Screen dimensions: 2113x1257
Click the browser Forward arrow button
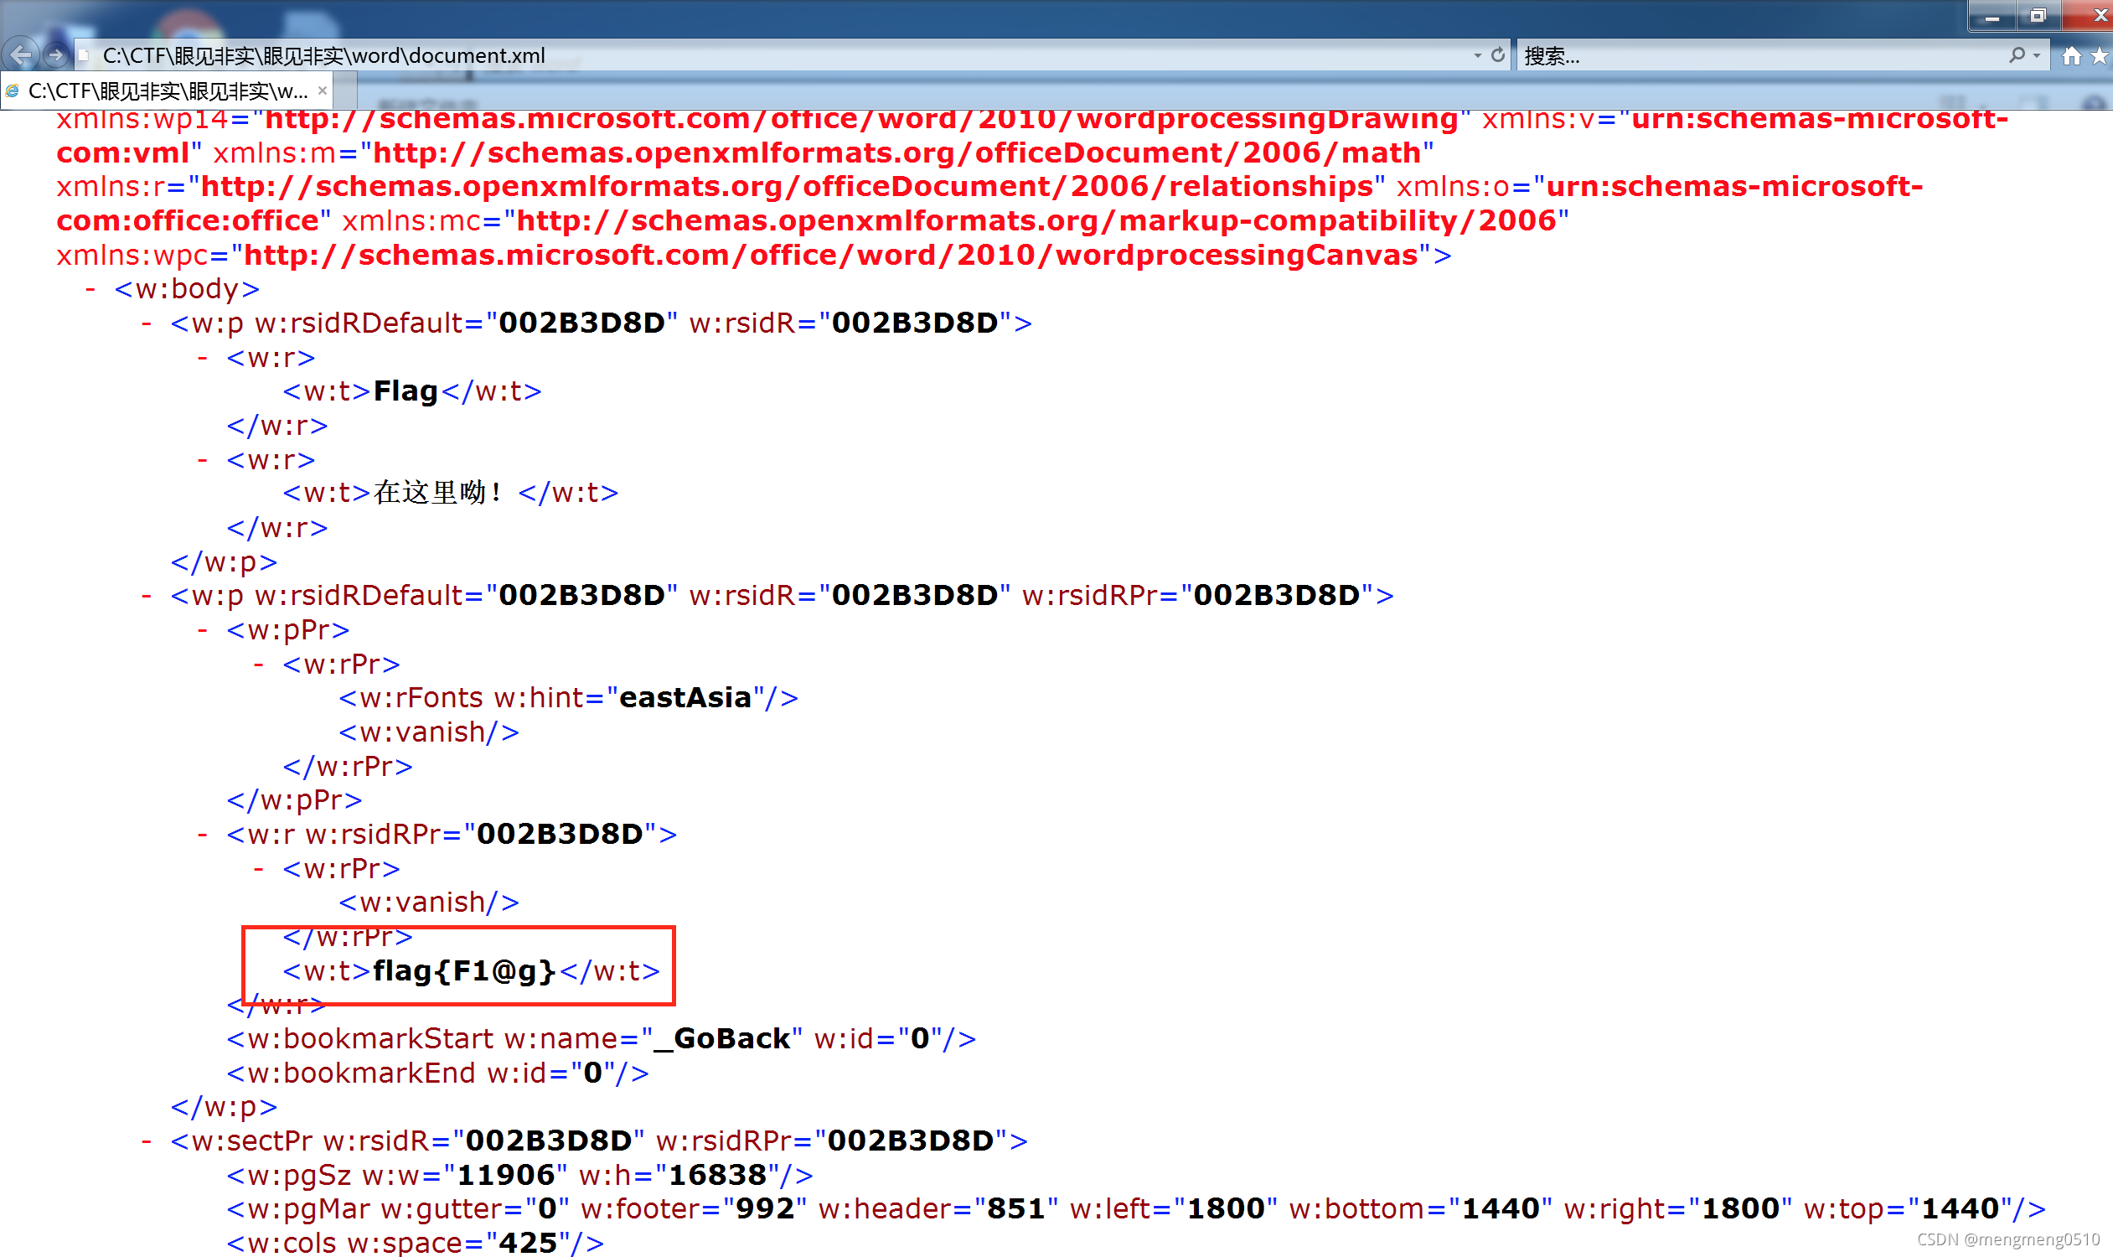click(x=56, y=55)
